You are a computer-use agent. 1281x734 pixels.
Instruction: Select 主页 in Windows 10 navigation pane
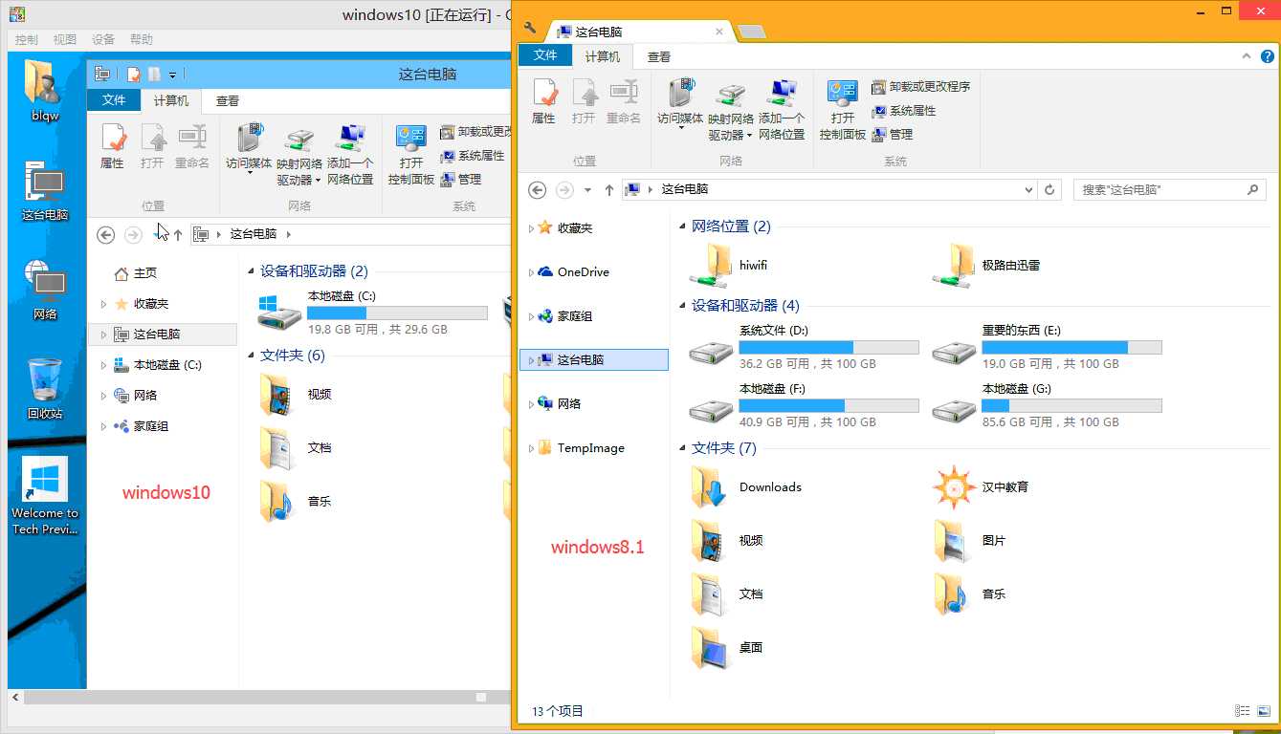135,273
